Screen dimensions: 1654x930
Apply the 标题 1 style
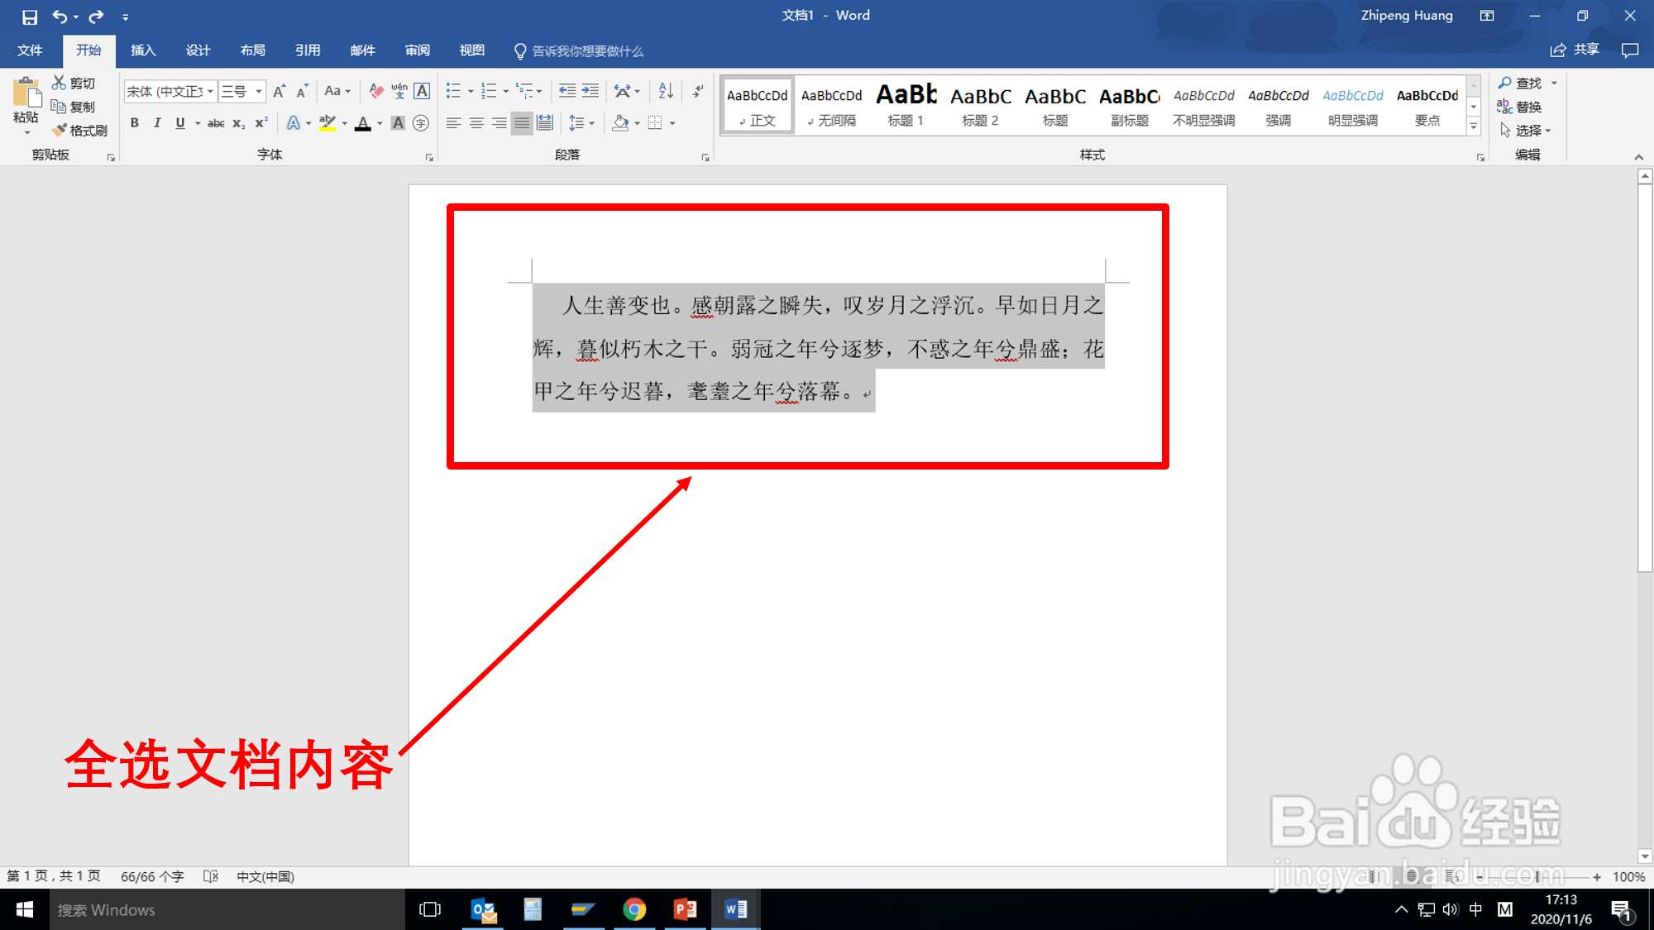pos(906,105)
